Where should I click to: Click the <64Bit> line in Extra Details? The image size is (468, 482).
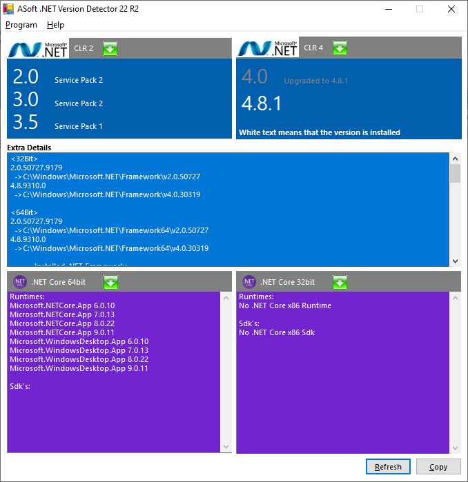24,212
